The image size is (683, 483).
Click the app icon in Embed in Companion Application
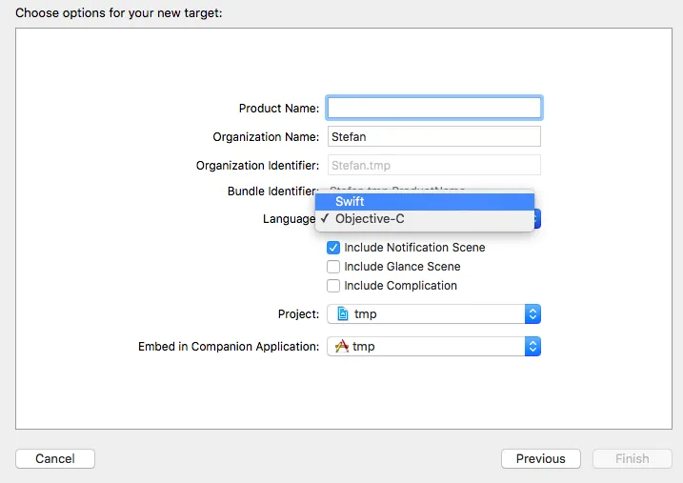click(343, 347)
